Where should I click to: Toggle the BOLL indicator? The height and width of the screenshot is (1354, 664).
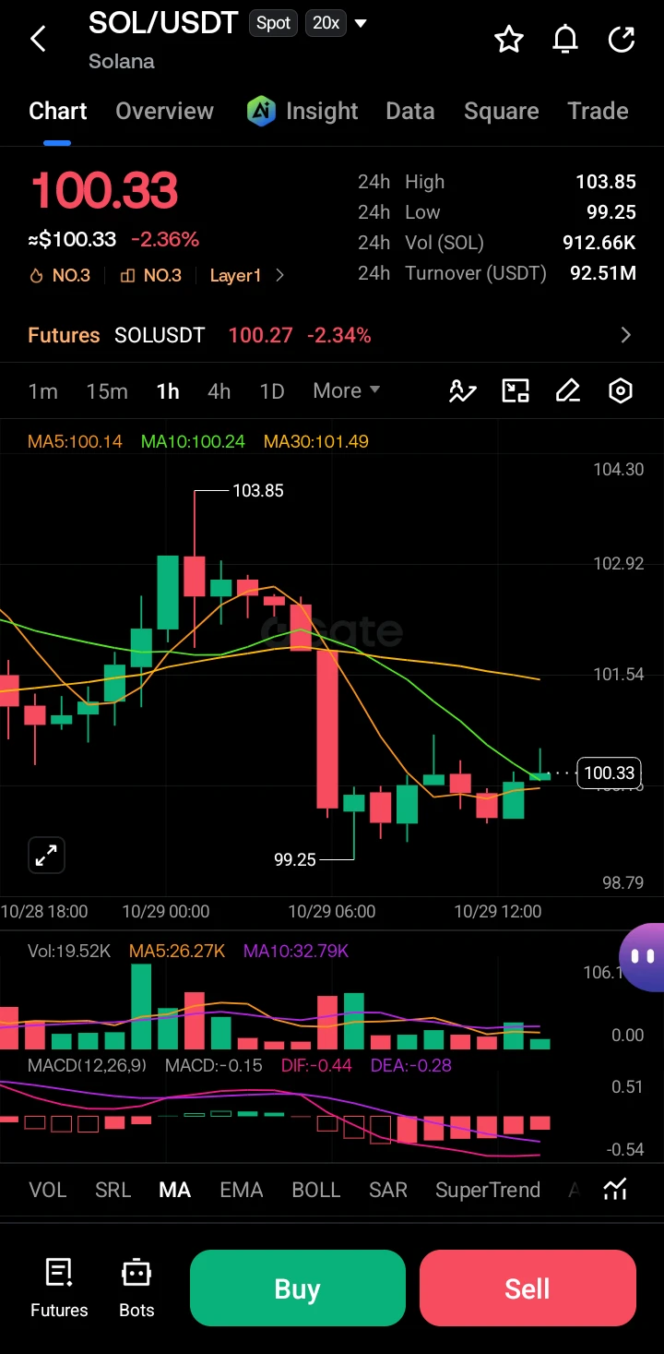click(x=316, y=1190)
